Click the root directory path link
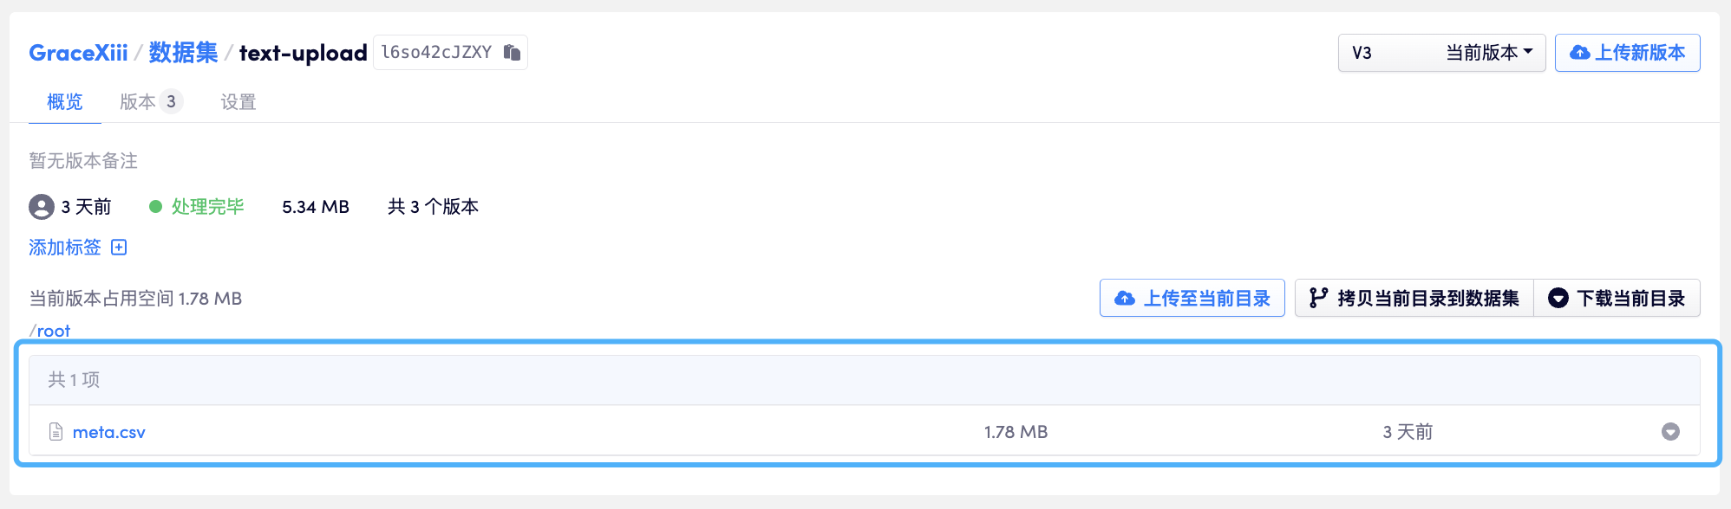This screenshot has width=1731, height=509. tap(53, 331)
